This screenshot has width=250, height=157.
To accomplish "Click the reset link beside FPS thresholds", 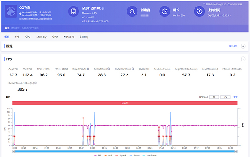I will pos(235,97).
